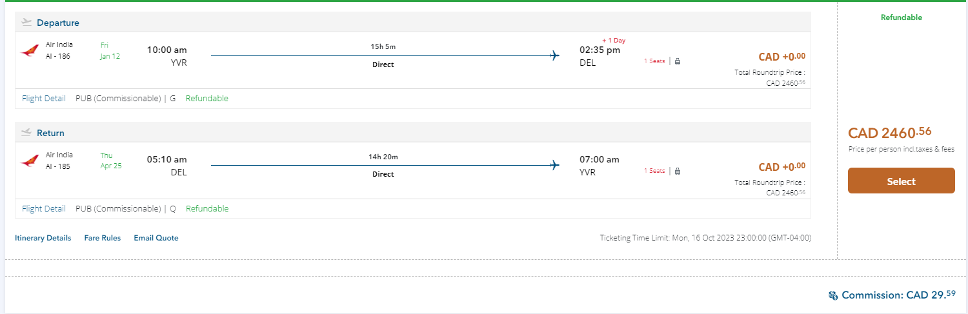Click the Return section header
This screenshot has width=968, height=314.
pyautogui.click(x=50, y=133)
